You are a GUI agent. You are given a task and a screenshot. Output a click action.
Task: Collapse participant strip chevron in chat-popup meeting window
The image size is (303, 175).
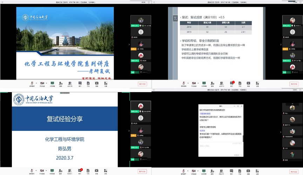point(281,132)
